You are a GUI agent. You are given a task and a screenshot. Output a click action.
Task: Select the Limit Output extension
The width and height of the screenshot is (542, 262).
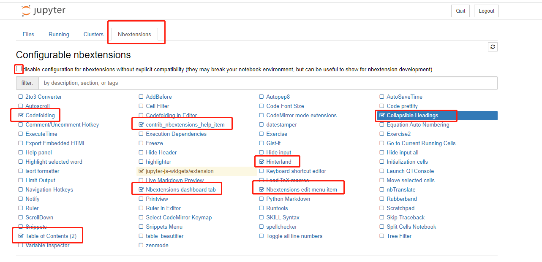tap(40, 180)
